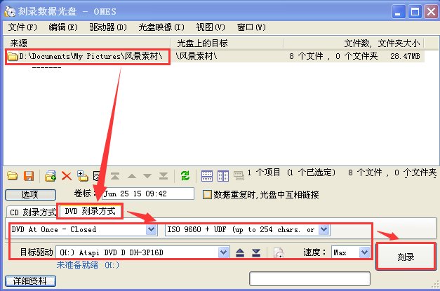Open the 速度 Max speed dropdown
The height and width of the screenshot is (291, 440).
tap(364, 252)
